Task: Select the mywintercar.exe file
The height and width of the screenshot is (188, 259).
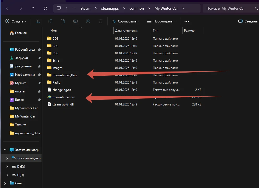Action: 64,97
